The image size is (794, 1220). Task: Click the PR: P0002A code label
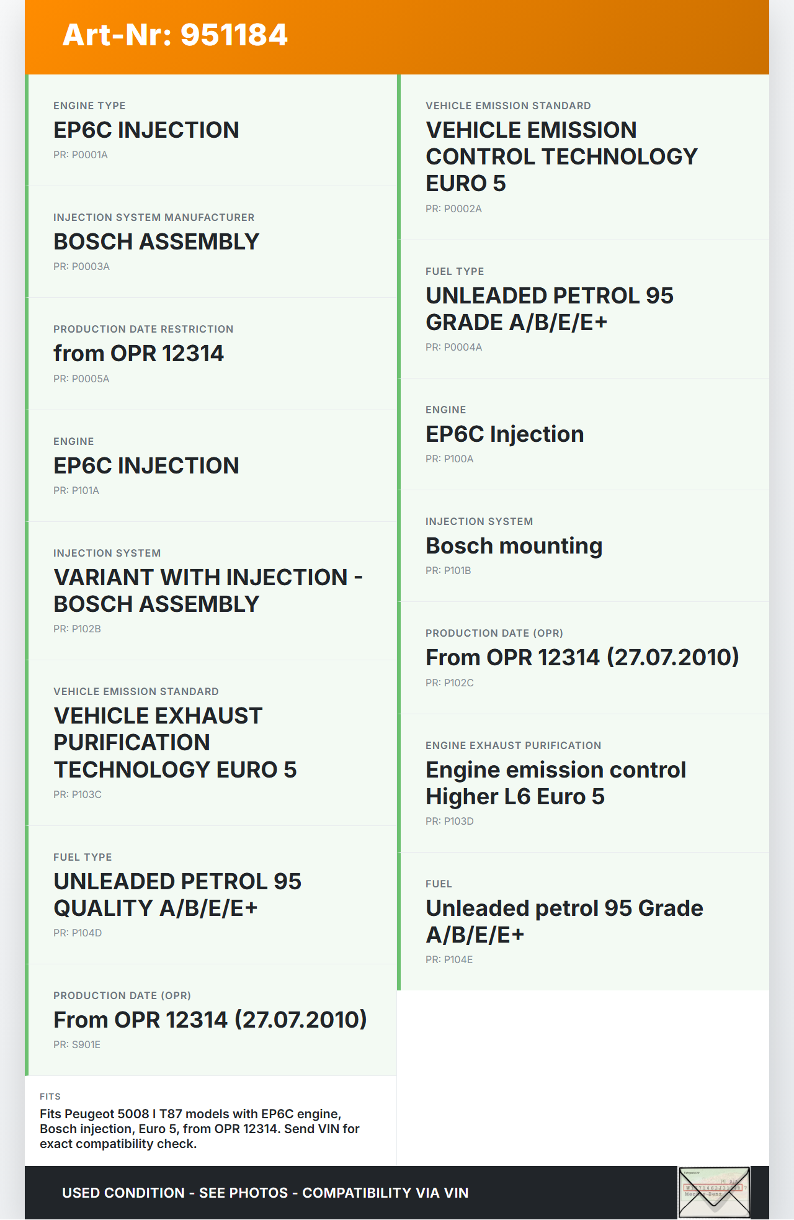tap(453, 209)
